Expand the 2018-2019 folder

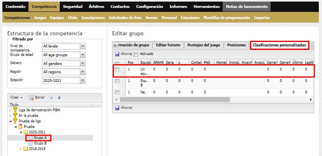pyautogui.click(x=21, y=149)
